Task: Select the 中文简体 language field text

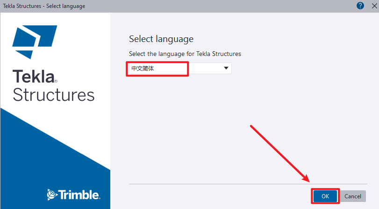Action: point(143,69)
